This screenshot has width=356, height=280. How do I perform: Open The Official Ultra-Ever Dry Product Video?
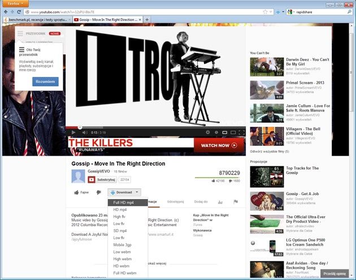(305, 219)
